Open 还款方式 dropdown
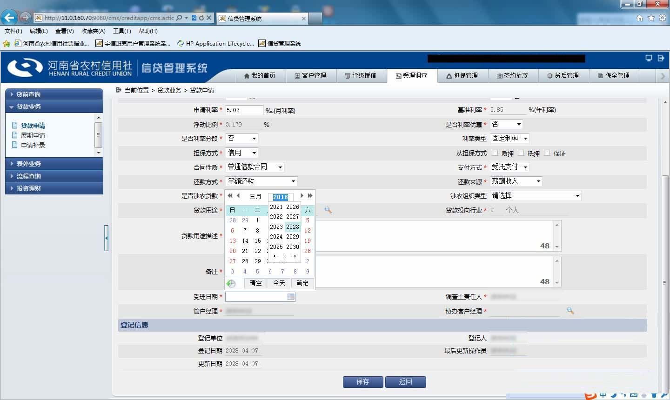670x400 pixels. click(x=261, y=181)
